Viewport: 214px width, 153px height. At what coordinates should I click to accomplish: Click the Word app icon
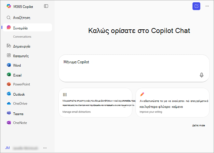[9, 65]
